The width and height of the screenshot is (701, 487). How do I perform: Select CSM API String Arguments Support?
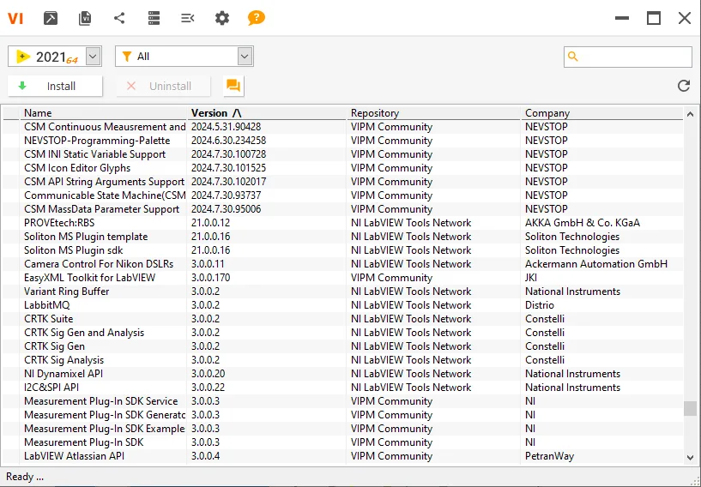click(x=343, y=182)
